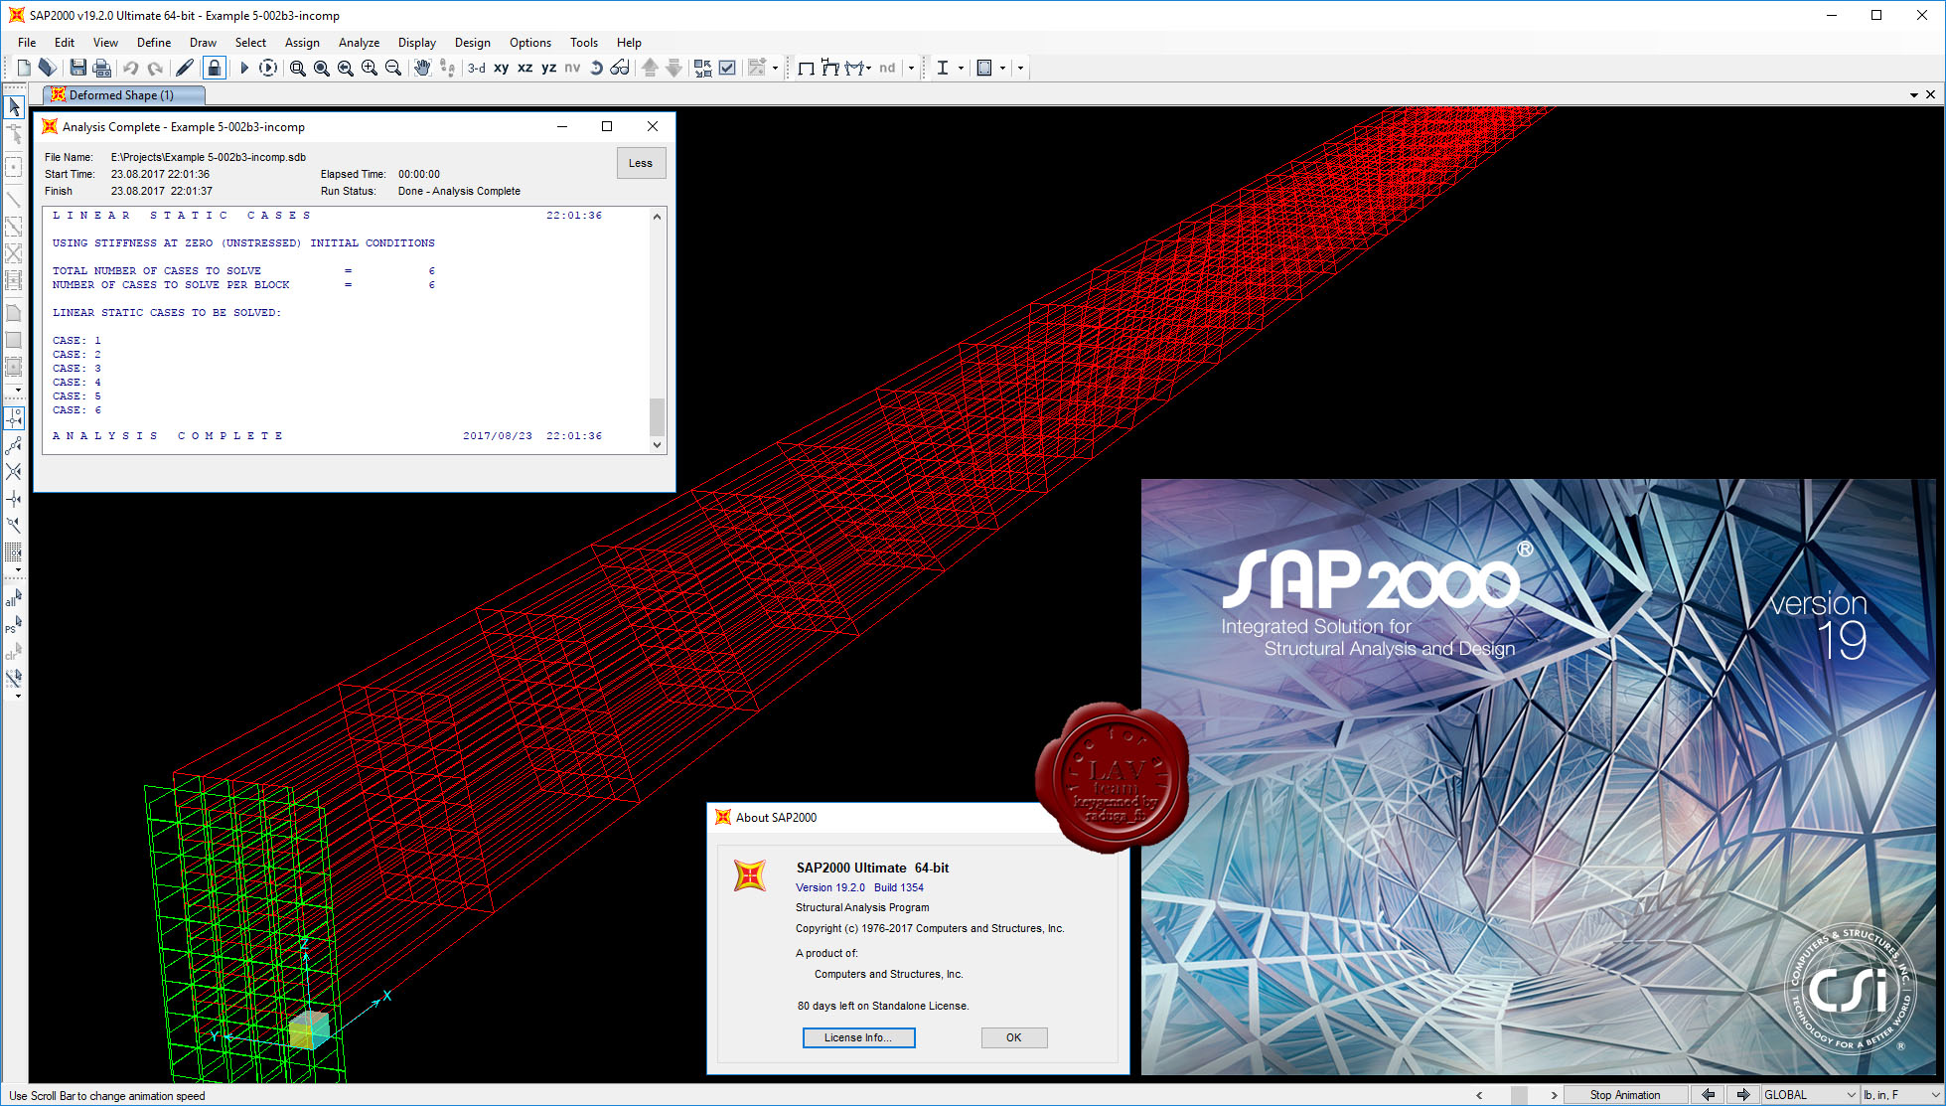This screenshot has width=1946, height=1106.
Task: Select the Pan hand tool
Action: [x=422, y=68]
